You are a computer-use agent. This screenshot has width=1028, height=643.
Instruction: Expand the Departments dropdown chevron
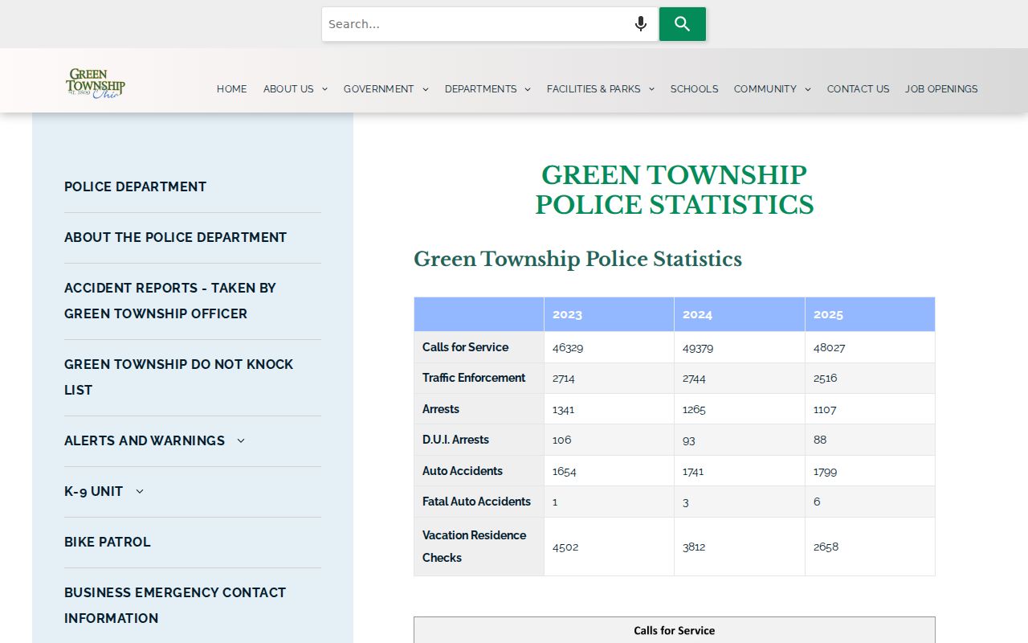(528, 89)
